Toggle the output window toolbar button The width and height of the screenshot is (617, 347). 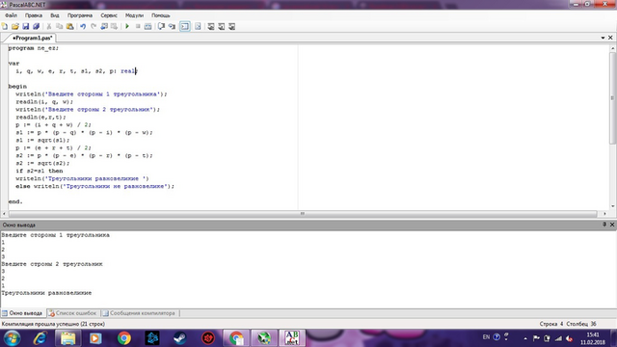tap(184, 26)
